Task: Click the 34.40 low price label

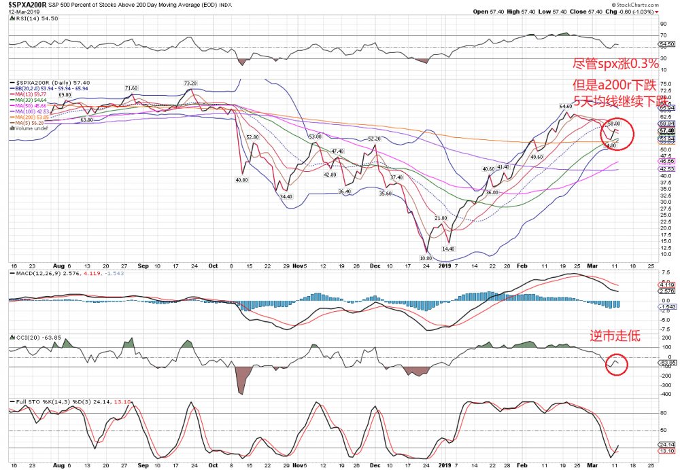Action: click(286, 197)
